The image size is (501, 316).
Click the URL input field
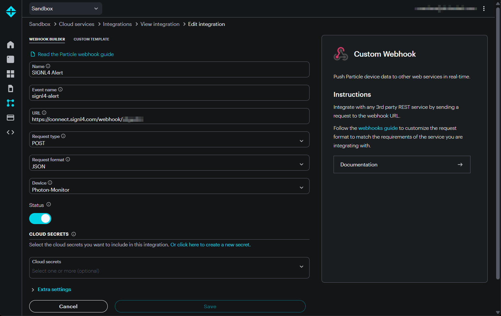point(169,116)
